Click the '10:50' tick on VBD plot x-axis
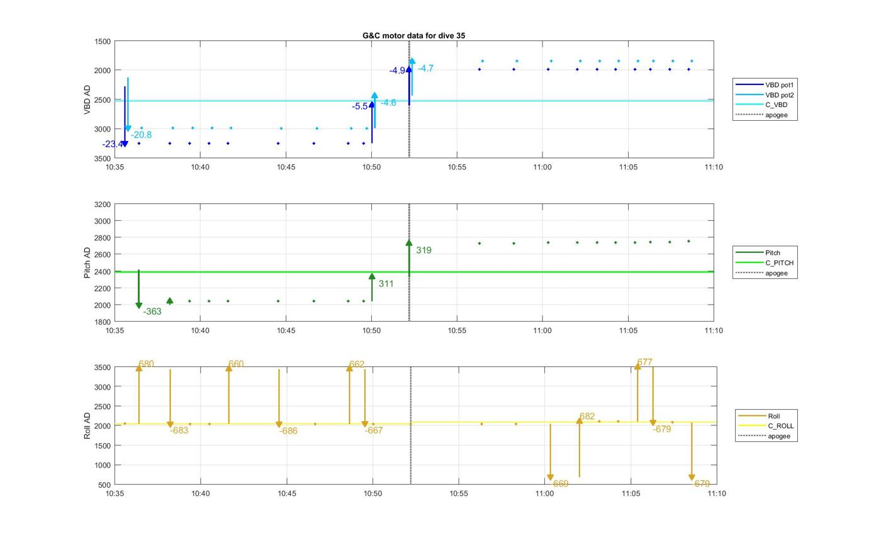 (371, 167)
